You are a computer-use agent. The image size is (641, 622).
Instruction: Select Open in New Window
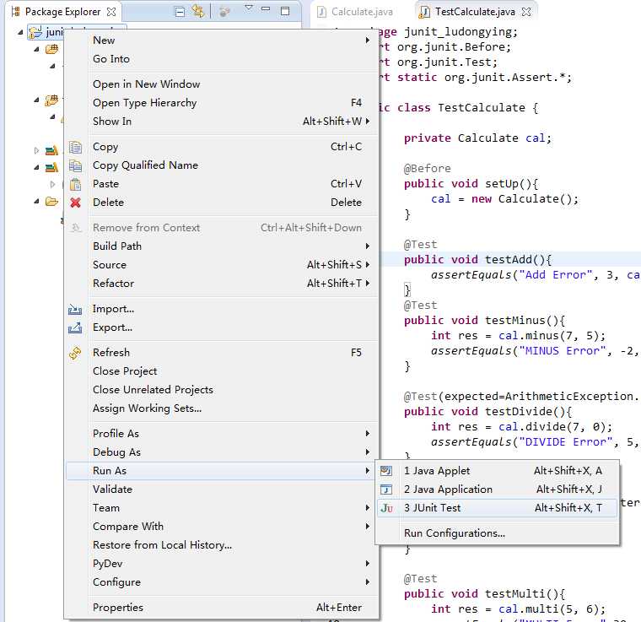[222, 84]
